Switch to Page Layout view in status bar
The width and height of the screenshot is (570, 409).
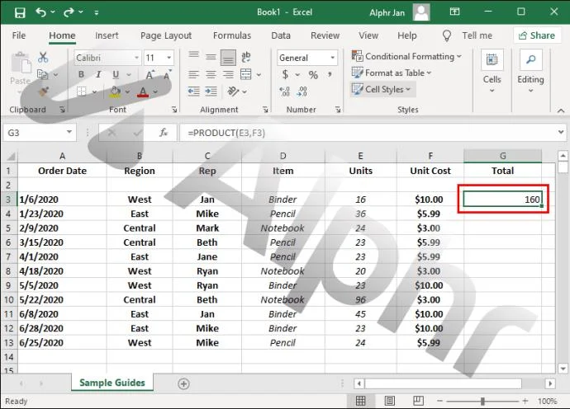[x=390, y=401]
